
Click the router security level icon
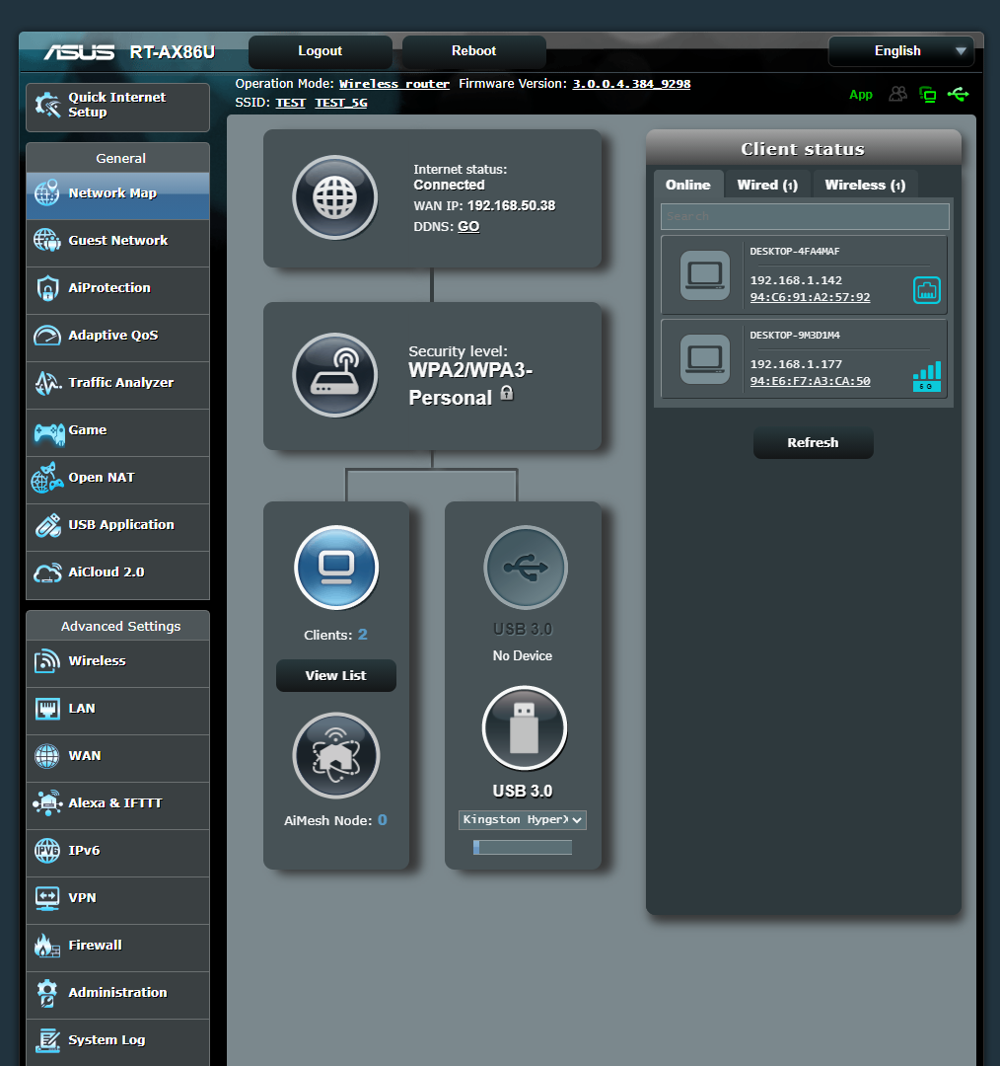coord(335,375)
